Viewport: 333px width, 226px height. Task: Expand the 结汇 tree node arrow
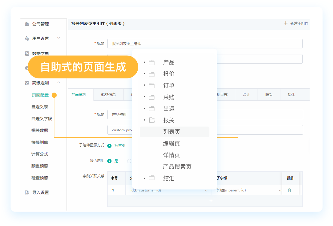tap(144, 178)
